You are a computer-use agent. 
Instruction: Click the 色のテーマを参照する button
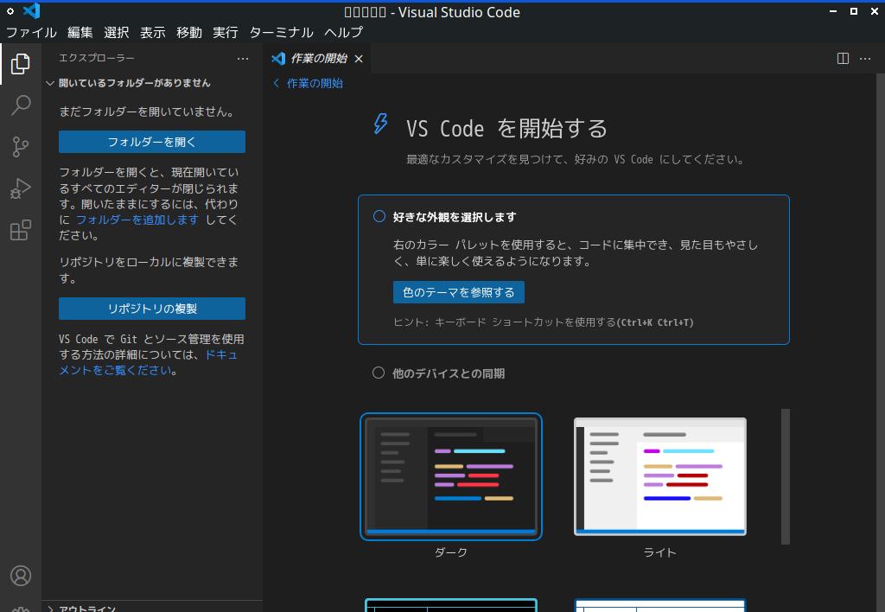click(x=459, y=292)
